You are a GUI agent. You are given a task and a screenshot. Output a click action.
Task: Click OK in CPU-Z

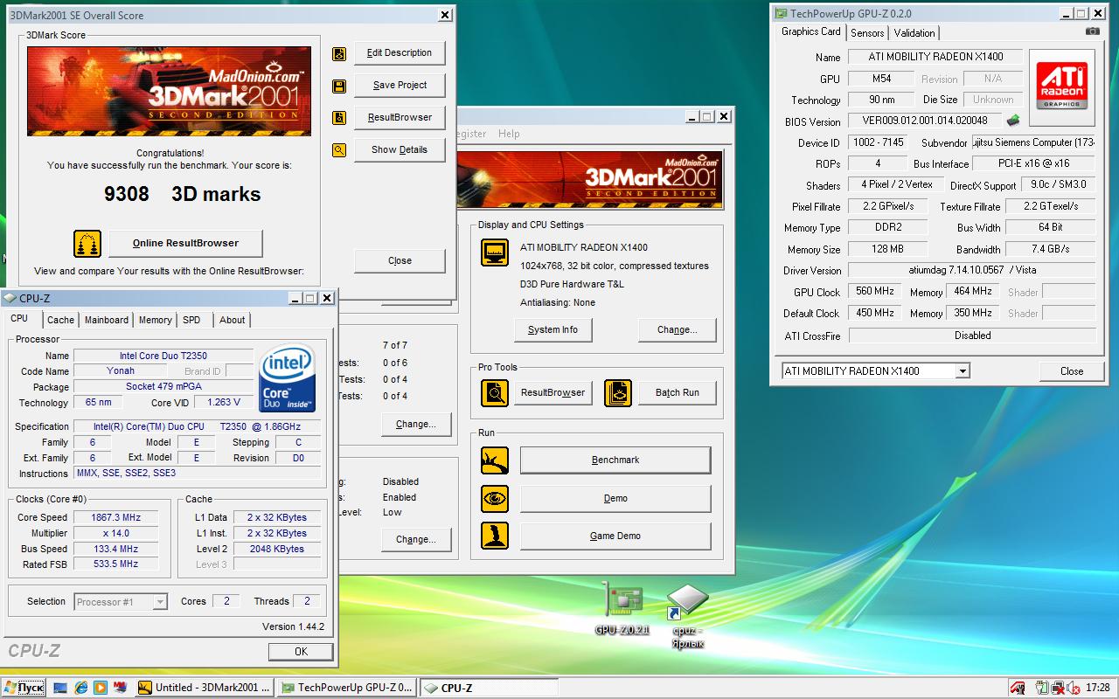301,652
